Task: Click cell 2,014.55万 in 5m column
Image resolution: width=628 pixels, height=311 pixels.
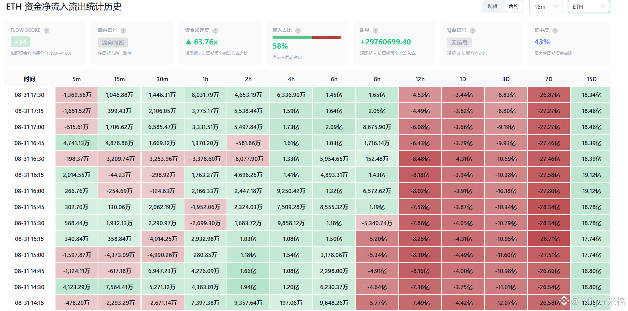Action: tap(77, 175)
